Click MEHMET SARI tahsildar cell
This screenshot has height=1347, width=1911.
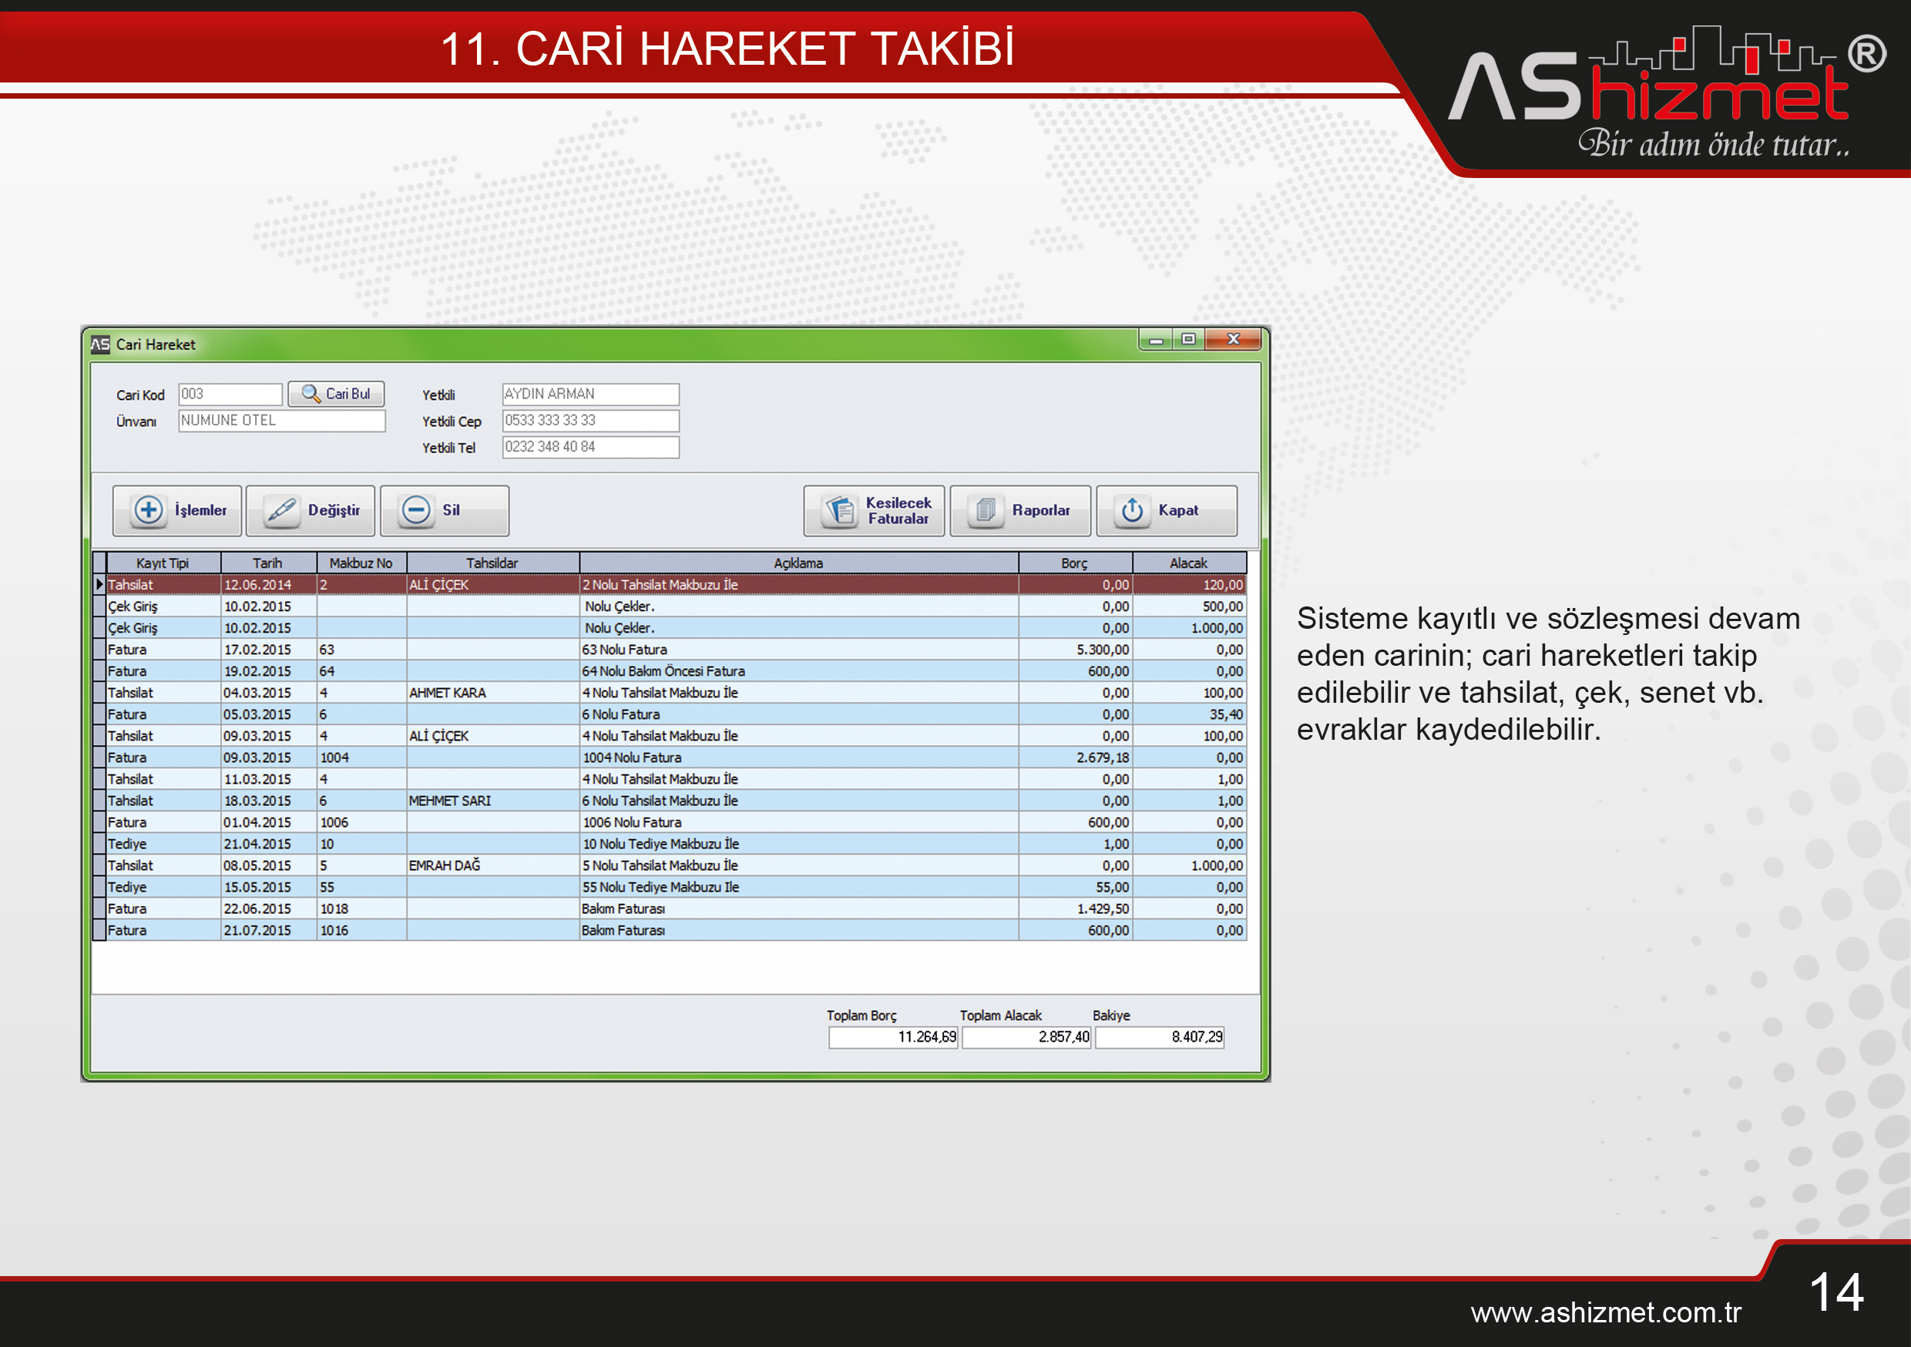coord(492,801)
